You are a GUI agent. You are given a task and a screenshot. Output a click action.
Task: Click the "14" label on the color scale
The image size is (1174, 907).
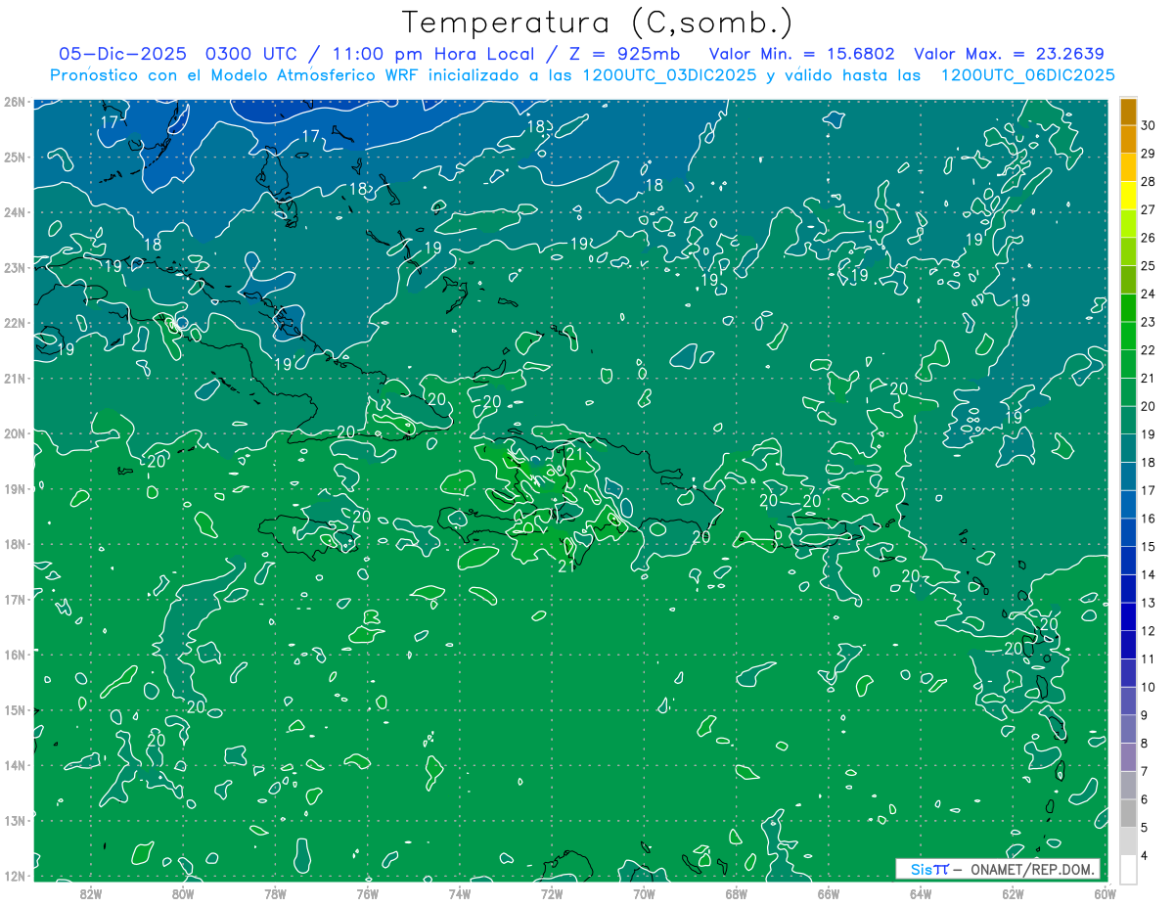[1149, 574]
